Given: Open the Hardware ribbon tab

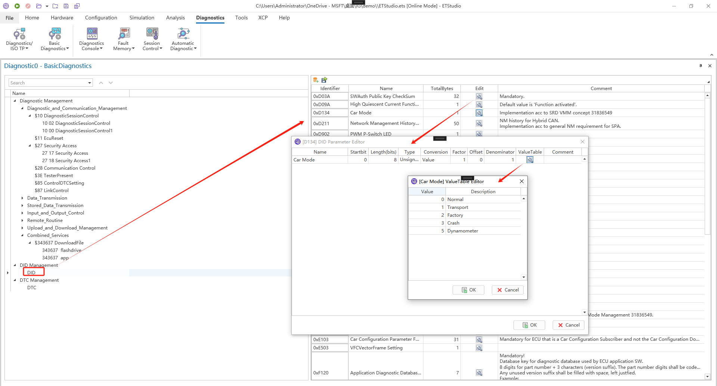Looking at the screenshot, I should click(62, 18).
